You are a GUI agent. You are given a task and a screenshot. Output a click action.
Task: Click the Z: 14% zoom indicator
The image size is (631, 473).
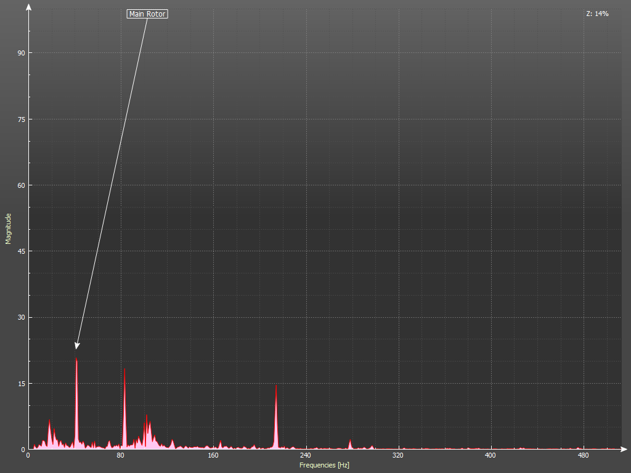597,14
